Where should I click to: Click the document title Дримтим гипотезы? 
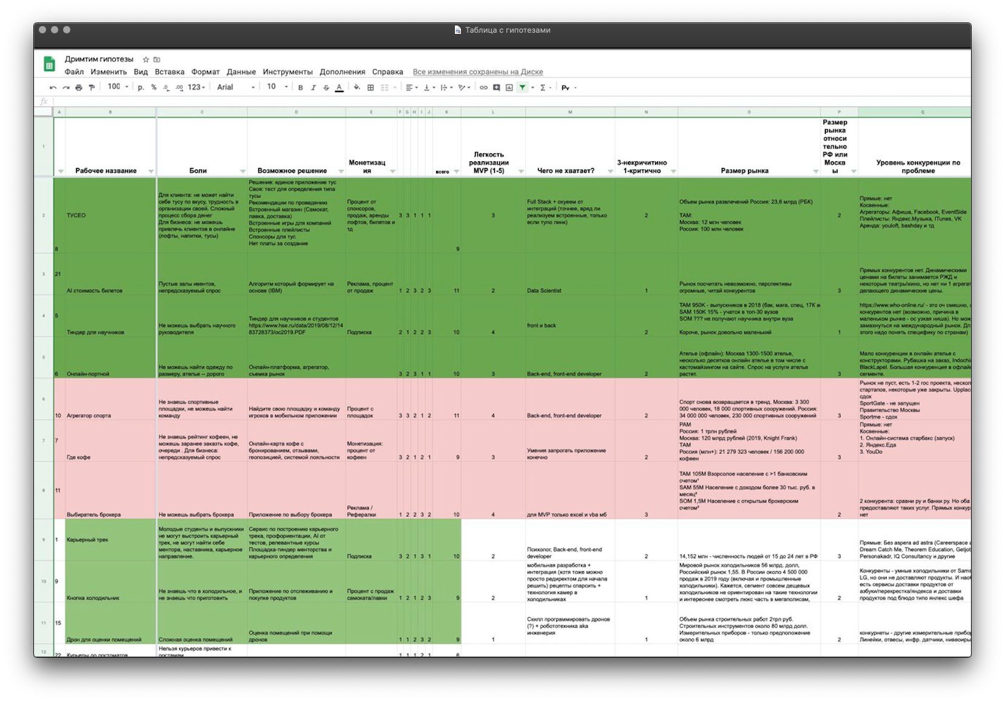[99, 59]
